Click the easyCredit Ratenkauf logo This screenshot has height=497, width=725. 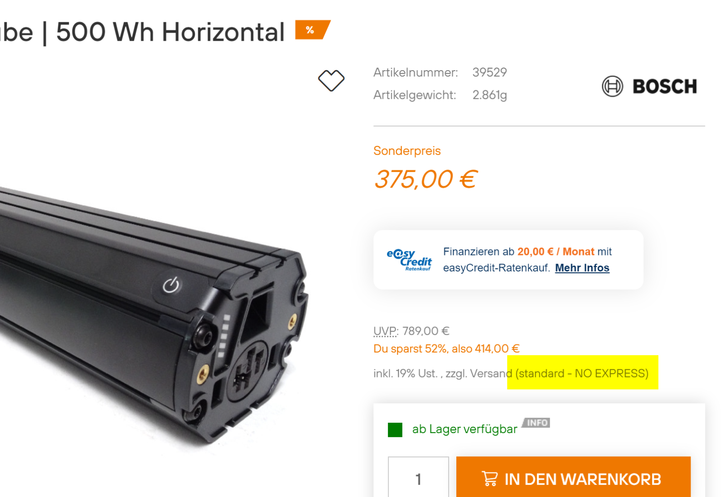click(409, 260)
